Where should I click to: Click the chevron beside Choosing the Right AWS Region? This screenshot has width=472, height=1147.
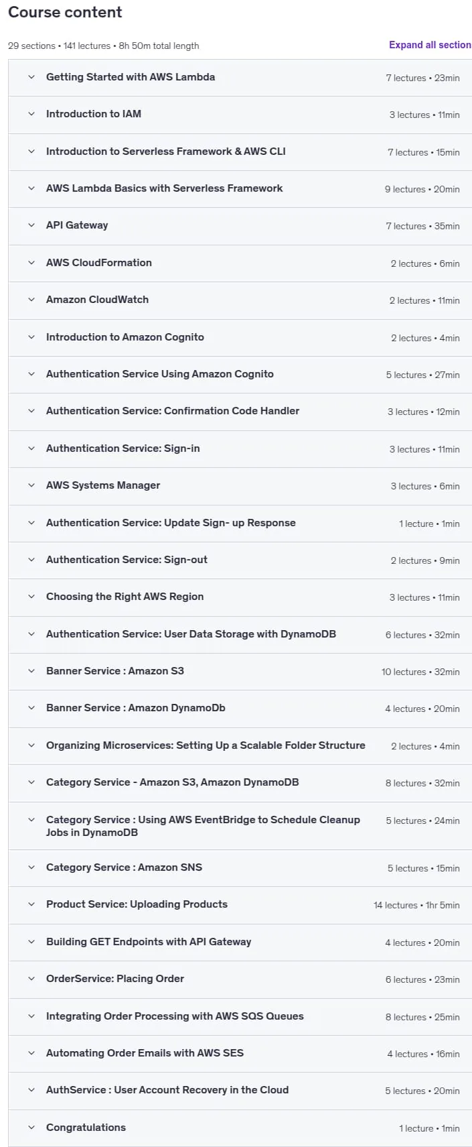click(31, 597)
